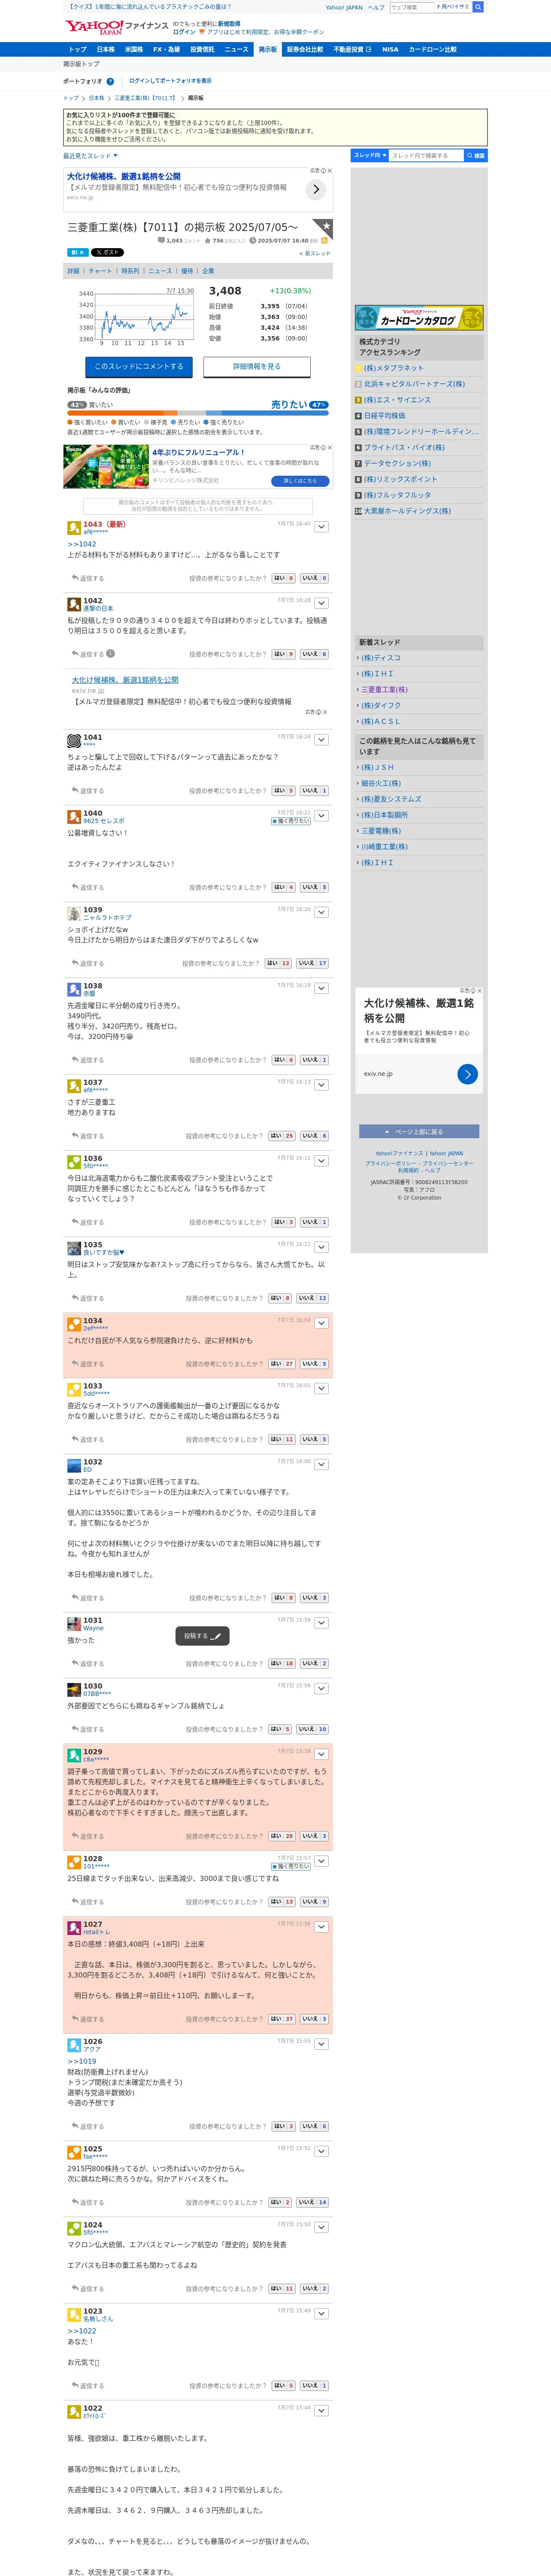This screenshot has width=551, height=2576.
Task: Open the thread RSS feed icon
Action: tap(324, 240)
